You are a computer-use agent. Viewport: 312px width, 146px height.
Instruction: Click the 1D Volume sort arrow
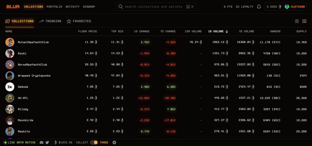coord(227,31)
